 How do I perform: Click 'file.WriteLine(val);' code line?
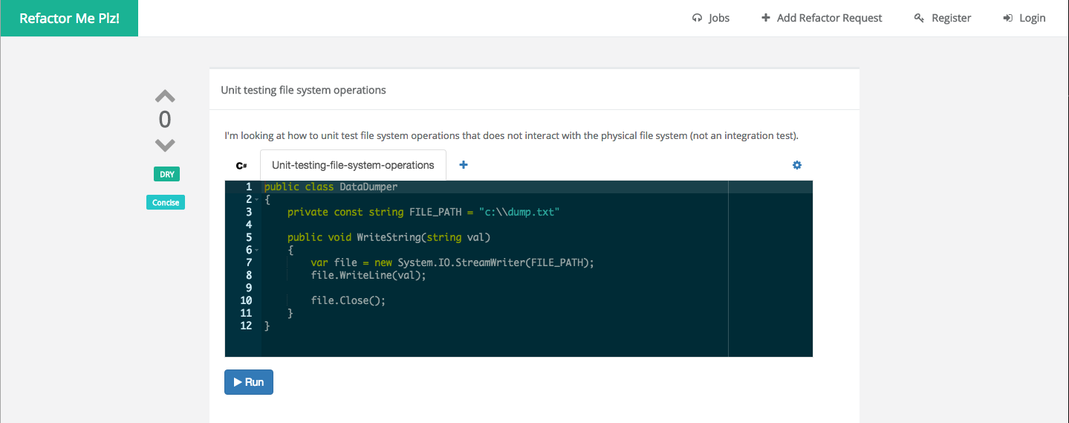(368, 275)
